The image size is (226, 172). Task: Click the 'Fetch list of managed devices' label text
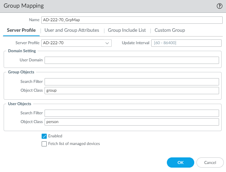74,144
